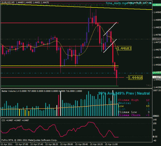Select the CII -4.0487 indicator label
Image resolution: width=161 pixels, height=146 pixels.
click(x=15, y=120)
